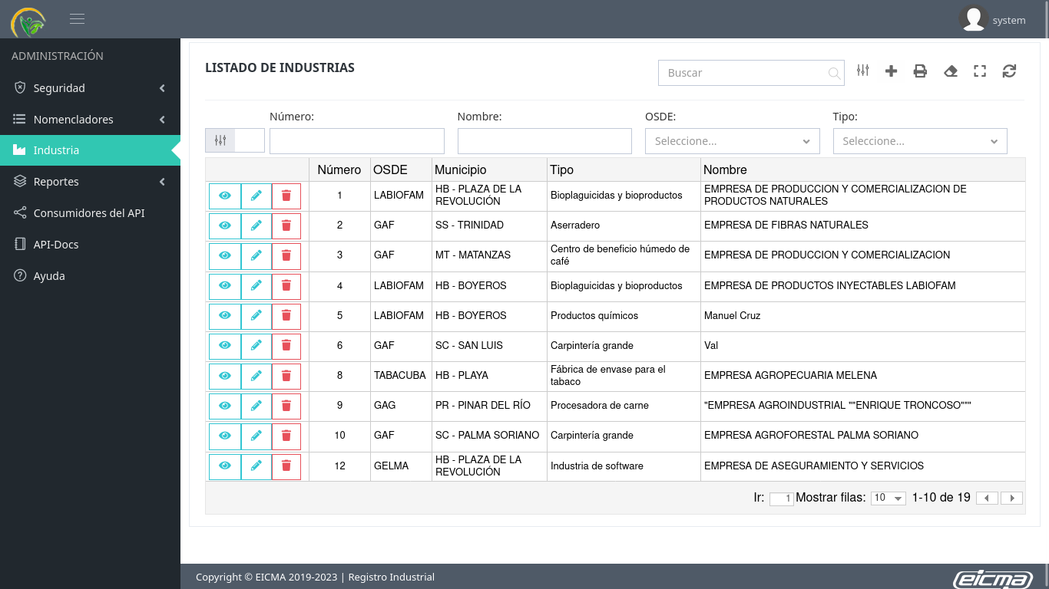The width and height of the screenshot is (1049, 589).
Task: Click the eraser icon to clear filters
Action: point(951,71)
